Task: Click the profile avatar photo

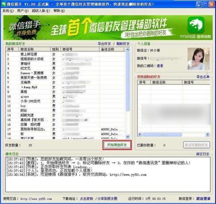Action: (x=198, y=59)
